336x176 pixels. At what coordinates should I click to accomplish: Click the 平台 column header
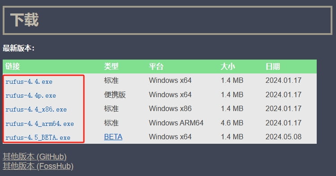click(156, 66)
